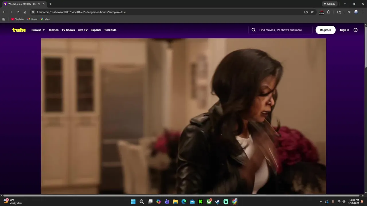Expand the Browse dropdown menu
This screenshot has height=206, width=367.
pos(38,30)
